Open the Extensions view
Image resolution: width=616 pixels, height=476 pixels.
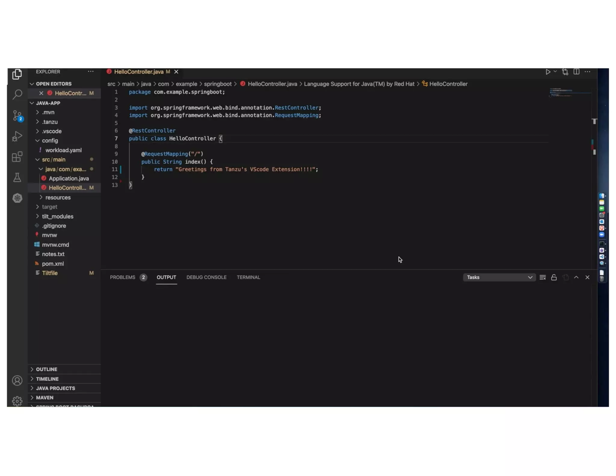coord(17,157)
